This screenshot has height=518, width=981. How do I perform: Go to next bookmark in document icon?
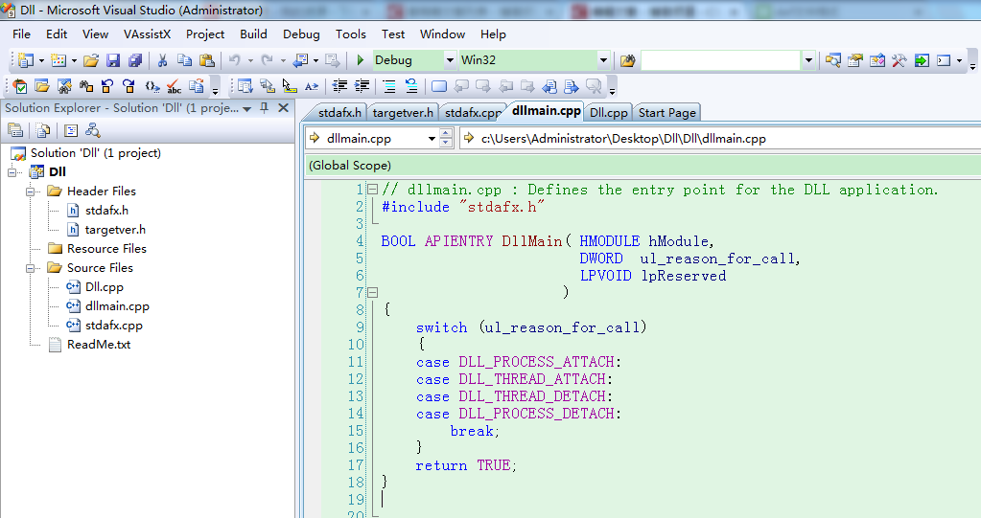(572, 86)
